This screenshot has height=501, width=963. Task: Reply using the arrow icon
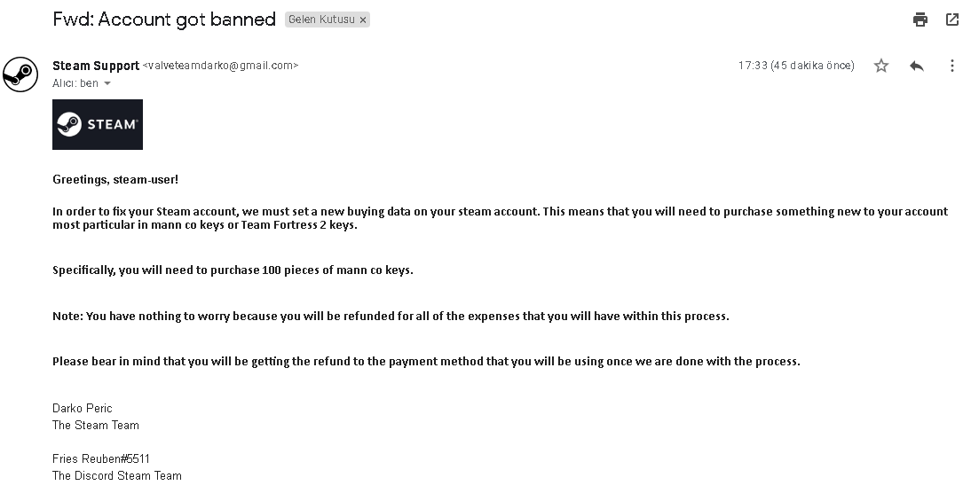pos(917,66)
